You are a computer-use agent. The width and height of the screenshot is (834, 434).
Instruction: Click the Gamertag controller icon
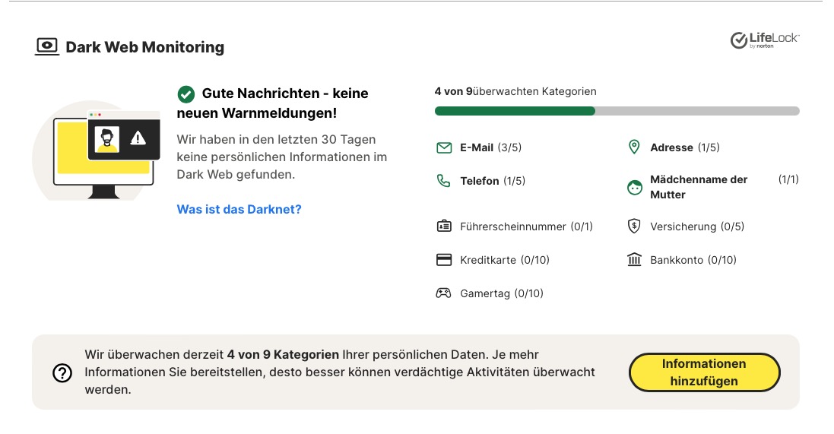[x=444, y=293]
